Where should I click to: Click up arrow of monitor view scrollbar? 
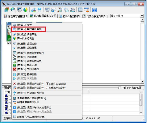pyautogui.click(x=142, y=20)
